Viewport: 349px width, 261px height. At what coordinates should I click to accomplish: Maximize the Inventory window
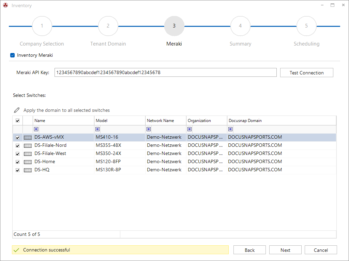point(332,5)
